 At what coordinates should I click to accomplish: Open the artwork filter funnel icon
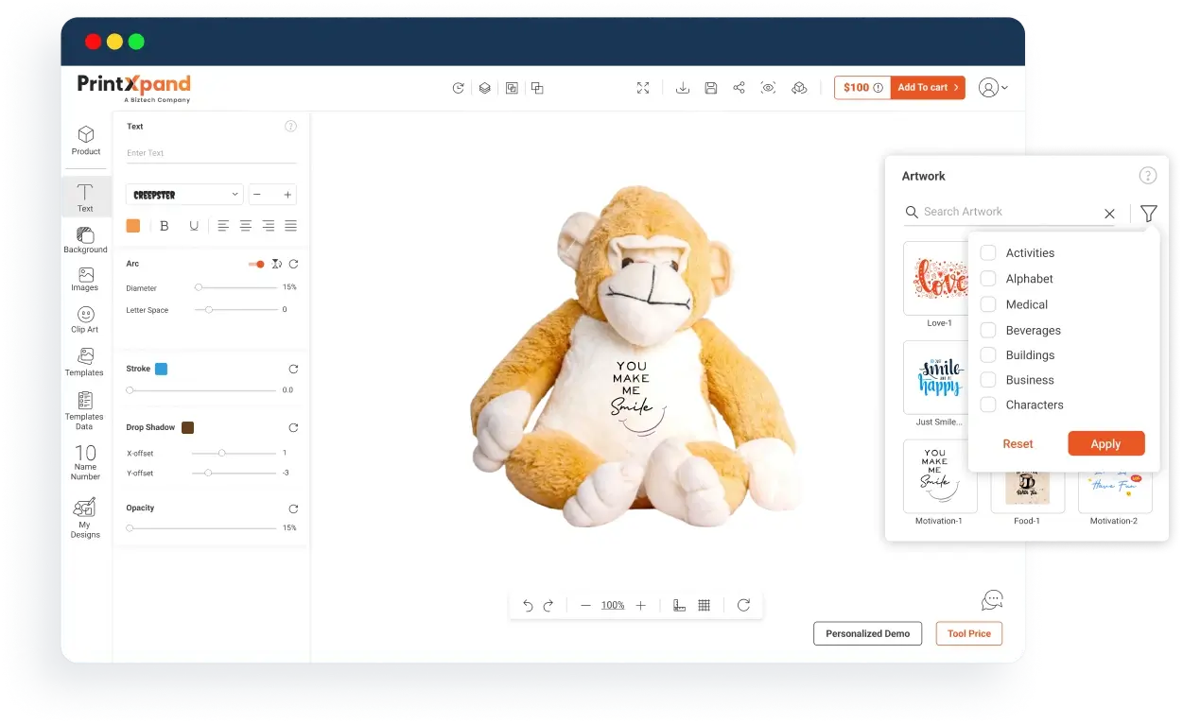tap(1148, 214)
